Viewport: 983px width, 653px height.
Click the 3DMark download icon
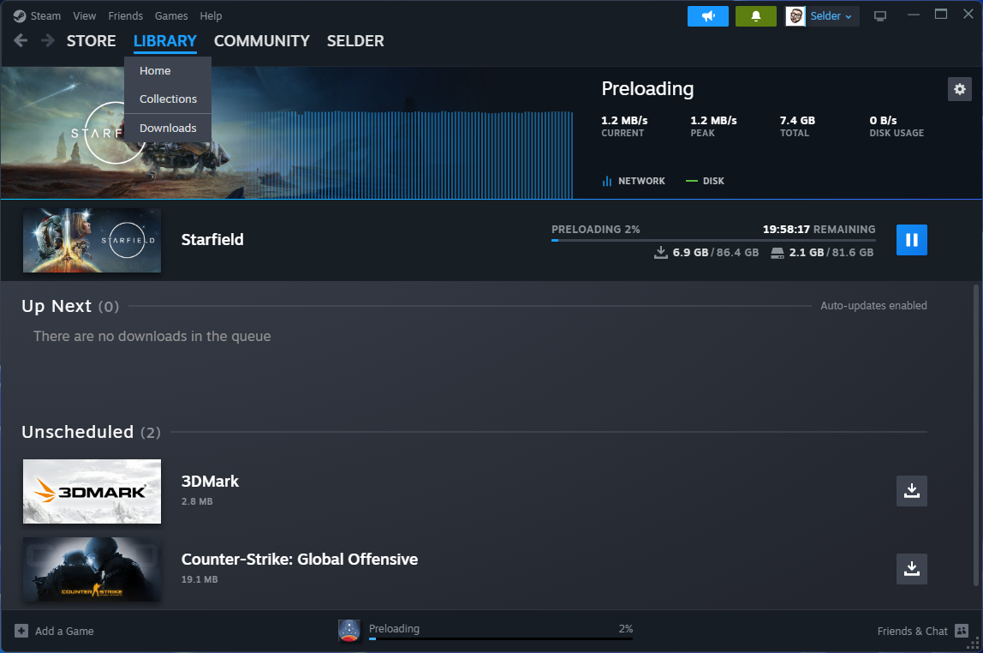(x=911, y=491)
